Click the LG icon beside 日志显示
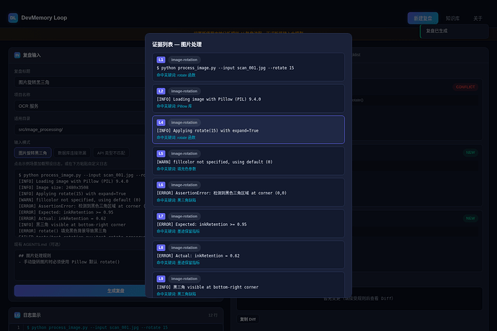Image resolution: width=497 pixels, height=331 pixels. point(17,315)
